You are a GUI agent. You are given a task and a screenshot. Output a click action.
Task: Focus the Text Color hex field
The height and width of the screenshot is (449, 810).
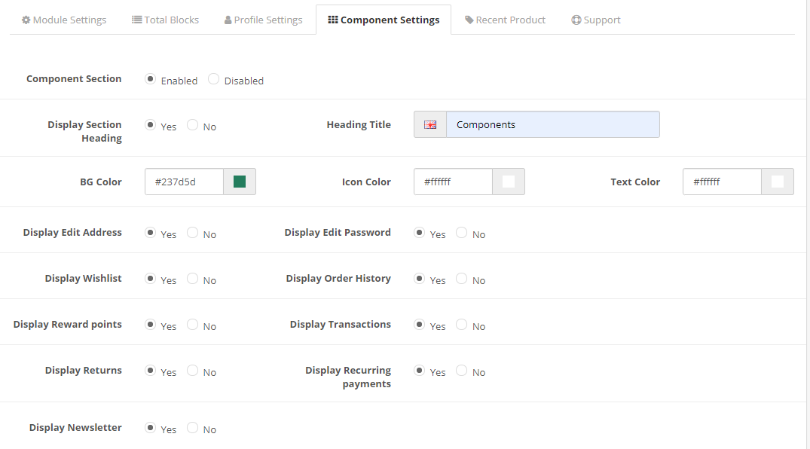click(x=722, y=182)
